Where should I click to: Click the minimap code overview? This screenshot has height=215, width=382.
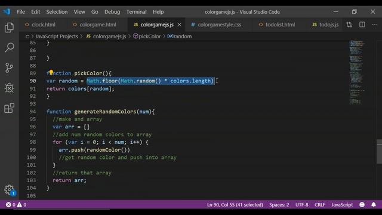point(357,72)
